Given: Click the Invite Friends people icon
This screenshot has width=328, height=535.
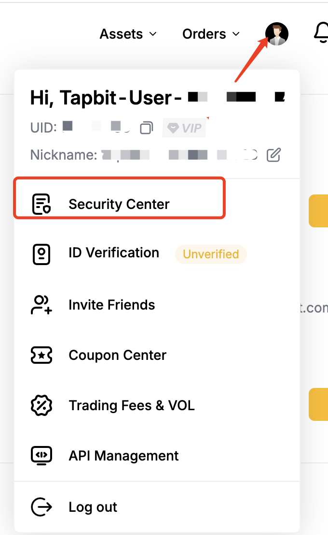Looking at the screenshot, I should point(41,305).
